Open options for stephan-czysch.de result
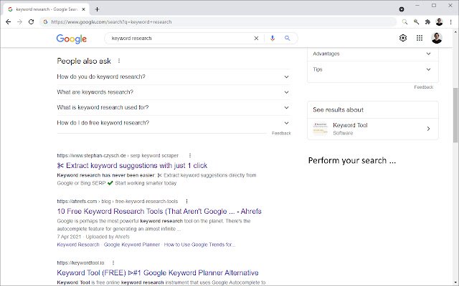Image resolution: width=459 pixels, height=286 pixels. [190, 156]
